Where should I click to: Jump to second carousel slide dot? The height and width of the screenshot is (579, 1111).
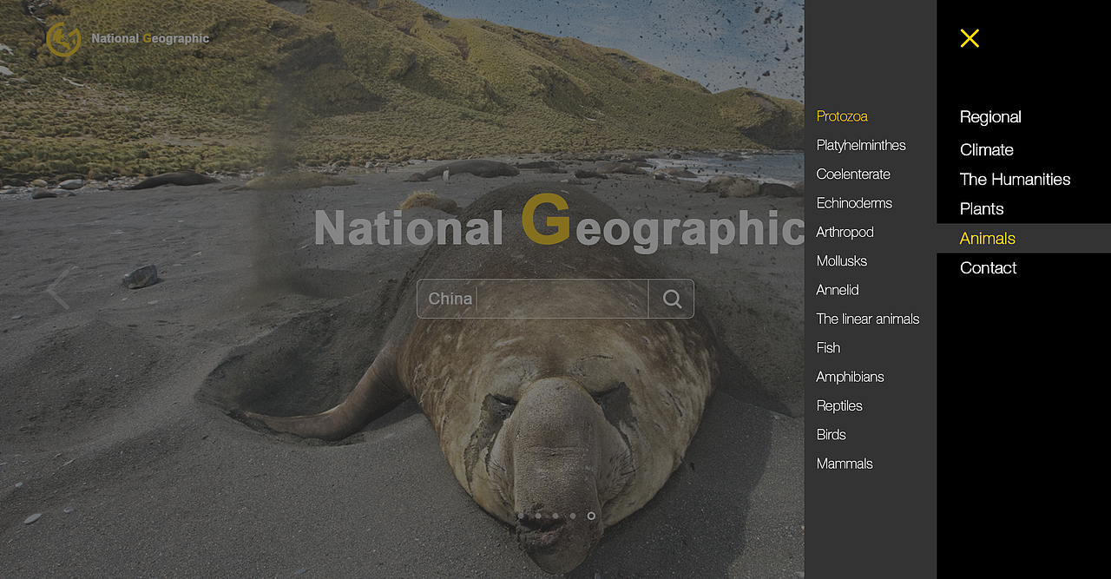(538, 516)
